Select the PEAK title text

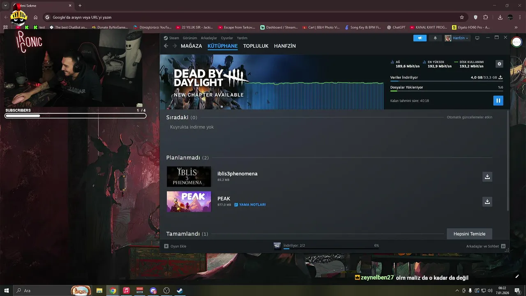[224, 199]
